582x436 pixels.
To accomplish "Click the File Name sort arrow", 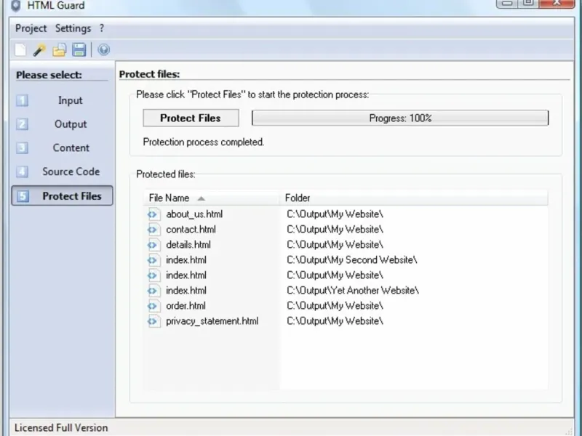I will [x=202, y=198].
